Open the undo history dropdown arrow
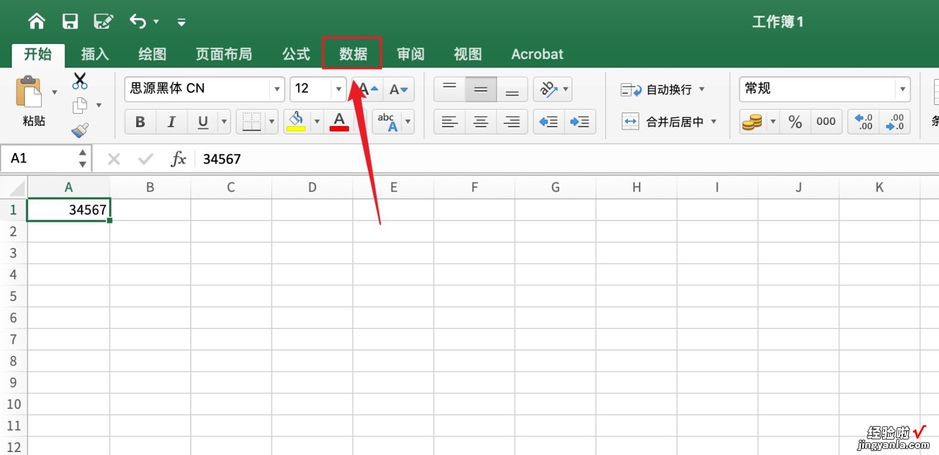 (156, 22)
